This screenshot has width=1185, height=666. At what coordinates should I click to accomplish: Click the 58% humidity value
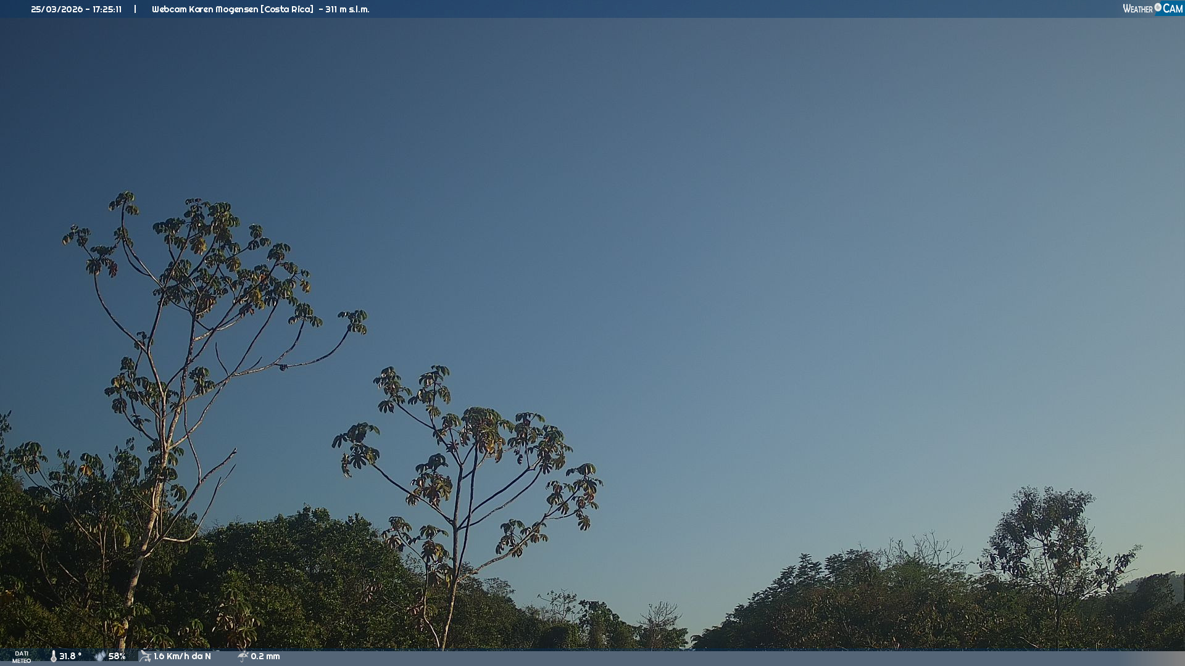click(x=117, y=656)
